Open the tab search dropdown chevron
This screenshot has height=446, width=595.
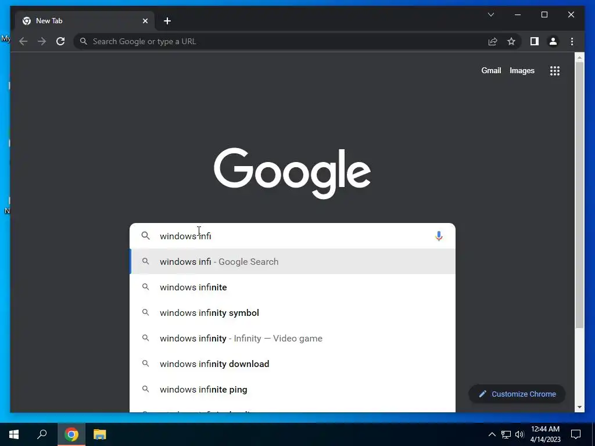click(x=490, y=15)
